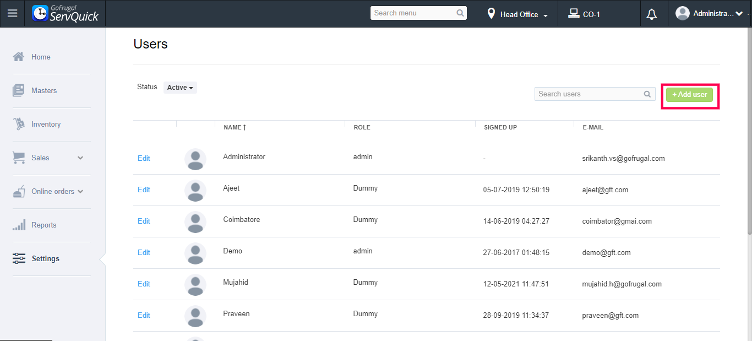Open the Administrator account dropdown arrow
This screenshot has height=341, width=752.
[739, 14]
